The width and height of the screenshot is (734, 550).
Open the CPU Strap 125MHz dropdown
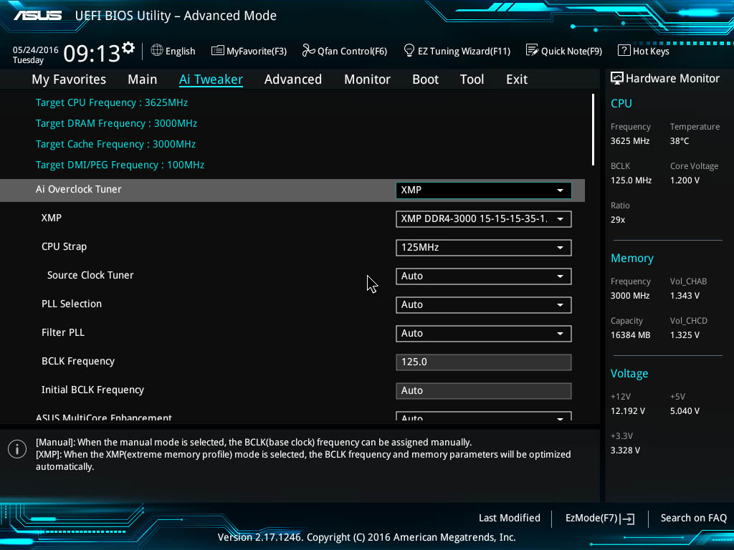pyautogui.click(x=484, y=247)
